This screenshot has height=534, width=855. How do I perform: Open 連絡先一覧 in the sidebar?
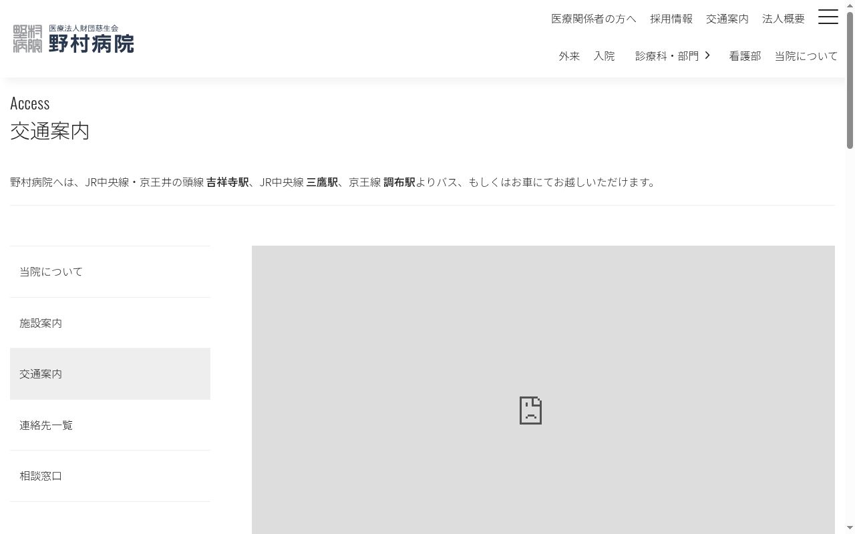(x=110, y=425)
